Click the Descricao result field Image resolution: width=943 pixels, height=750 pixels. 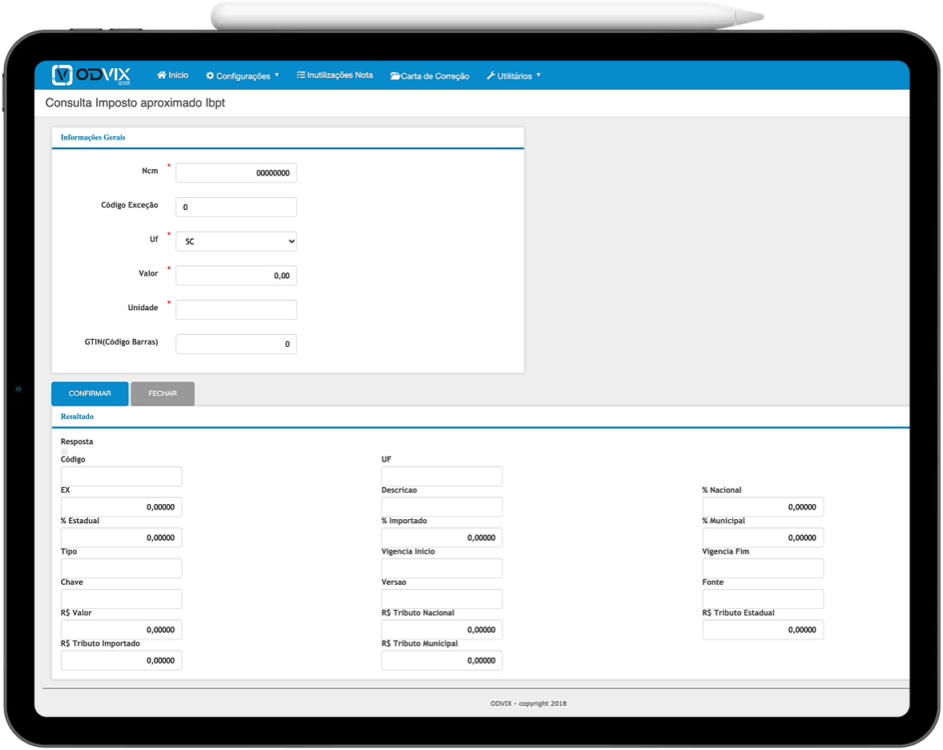(441, 507)
